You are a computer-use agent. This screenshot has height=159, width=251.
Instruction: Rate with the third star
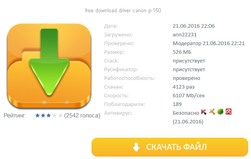click(49, 115)
